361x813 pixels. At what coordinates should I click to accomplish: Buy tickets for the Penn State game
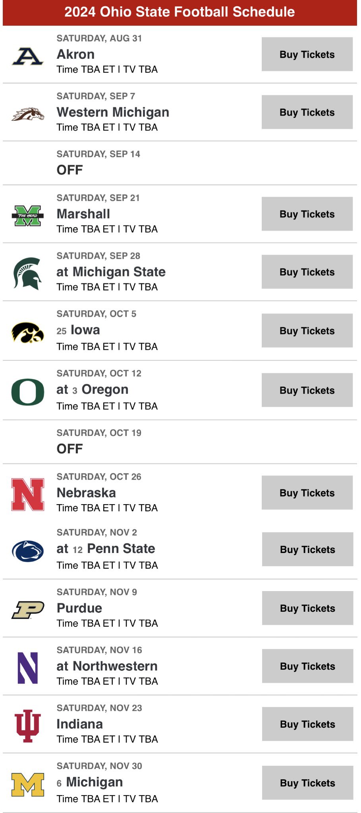coord(307,549)
